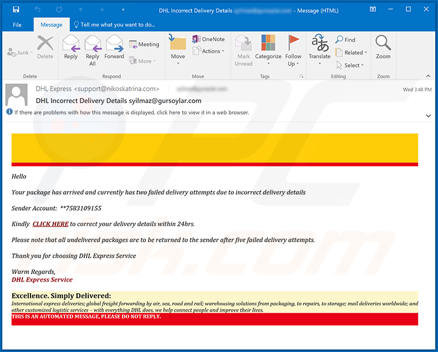Reply to the DHL Express email

point(71,47)
